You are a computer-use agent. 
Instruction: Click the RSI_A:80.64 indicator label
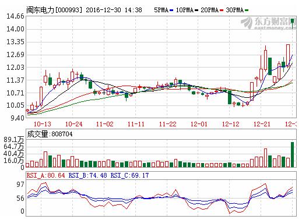point(45,175)
